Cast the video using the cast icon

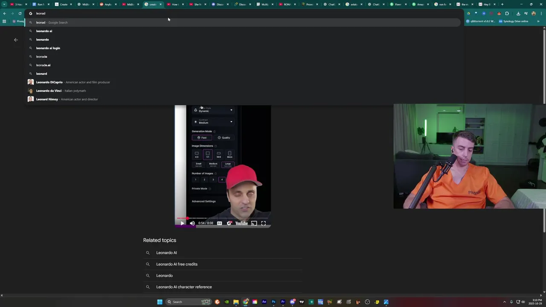point(254,223)
